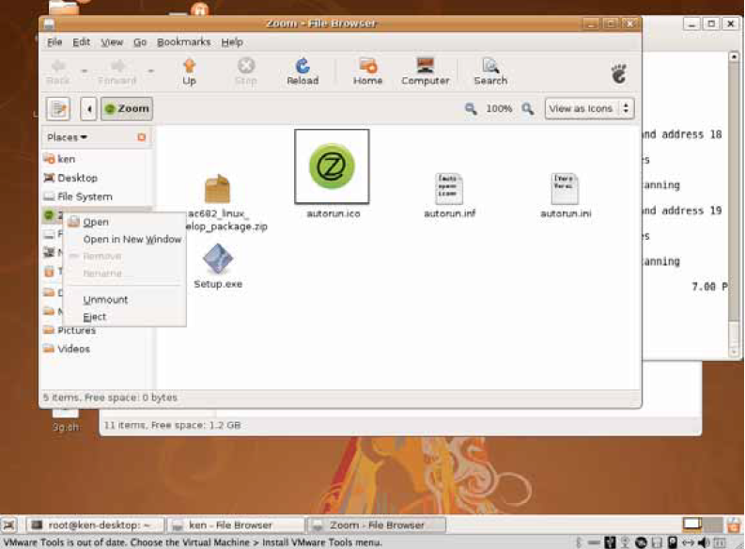The image size is (745, 549).
Task: Choose Open in the context menu
Action: click(125, 222)
